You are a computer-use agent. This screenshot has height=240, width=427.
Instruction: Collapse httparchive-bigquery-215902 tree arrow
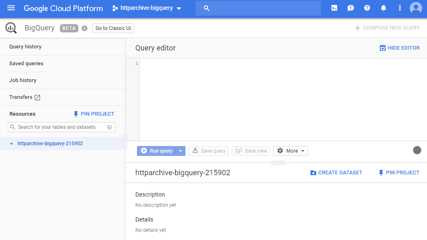(x=11, y=144)
